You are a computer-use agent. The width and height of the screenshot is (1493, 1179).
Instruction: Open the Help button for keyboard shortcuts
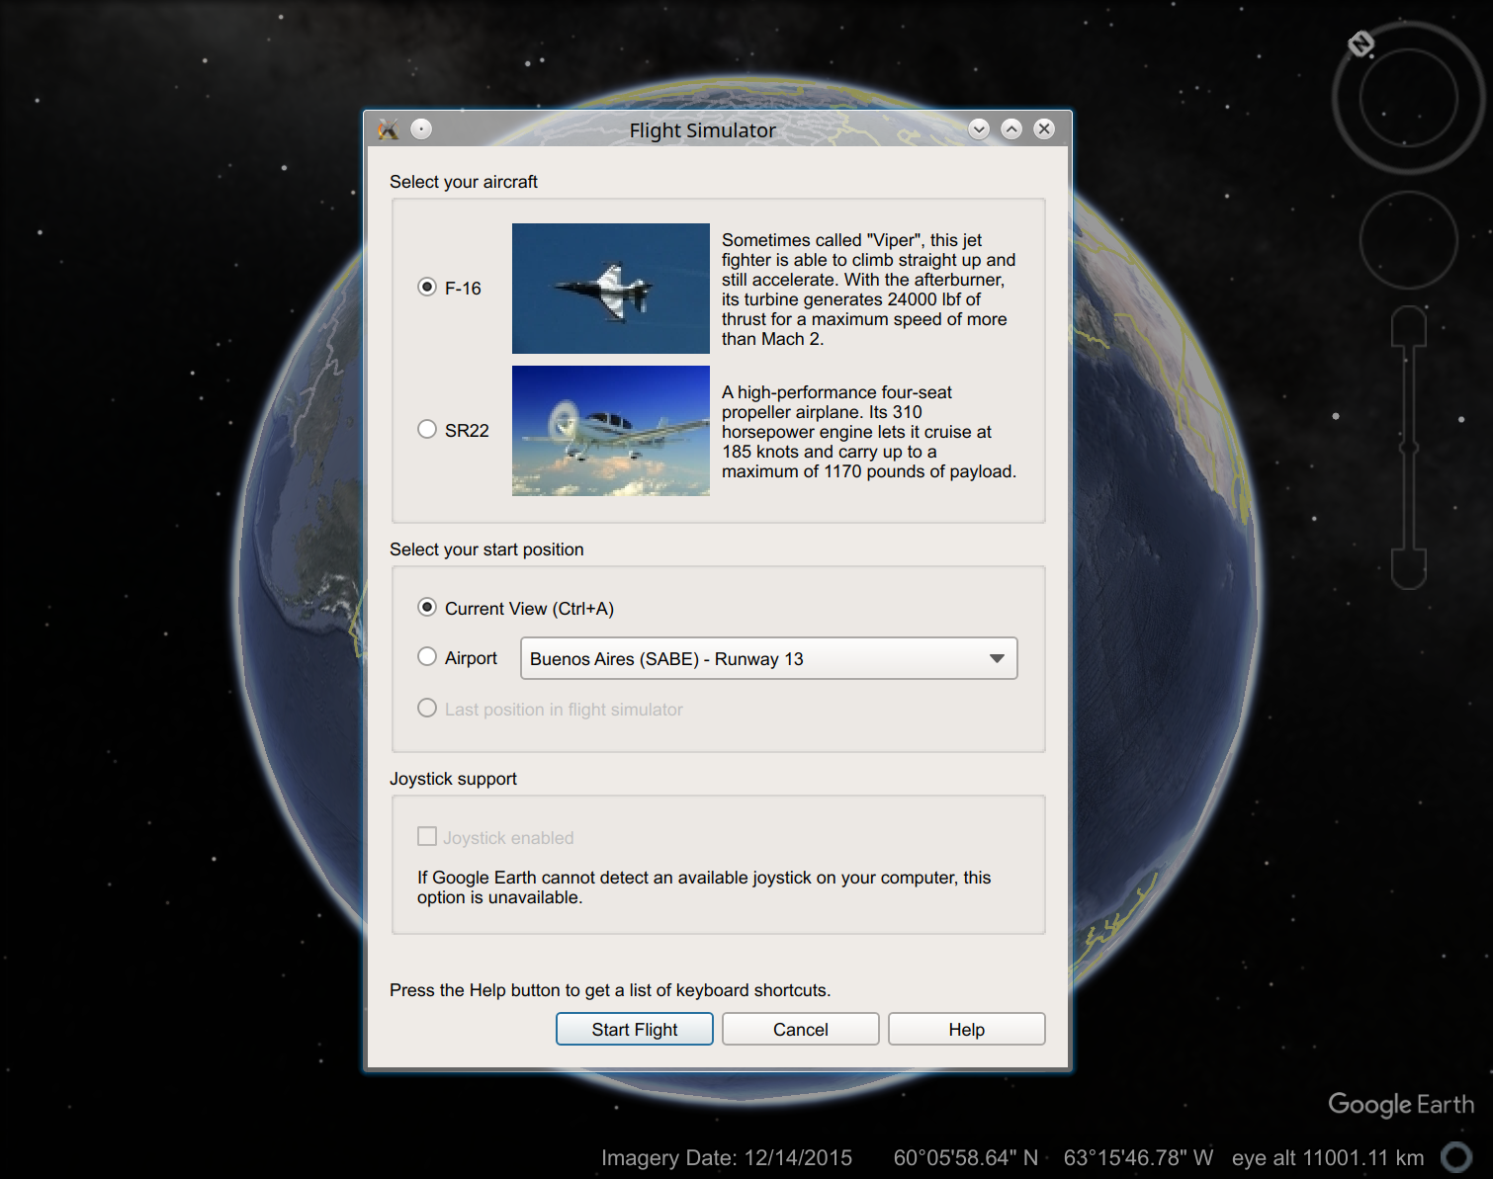[x=967, y=1029]
